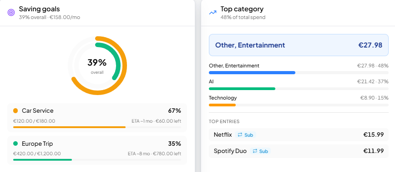Click the purple target icon beside Saving goals

point(11,12)
